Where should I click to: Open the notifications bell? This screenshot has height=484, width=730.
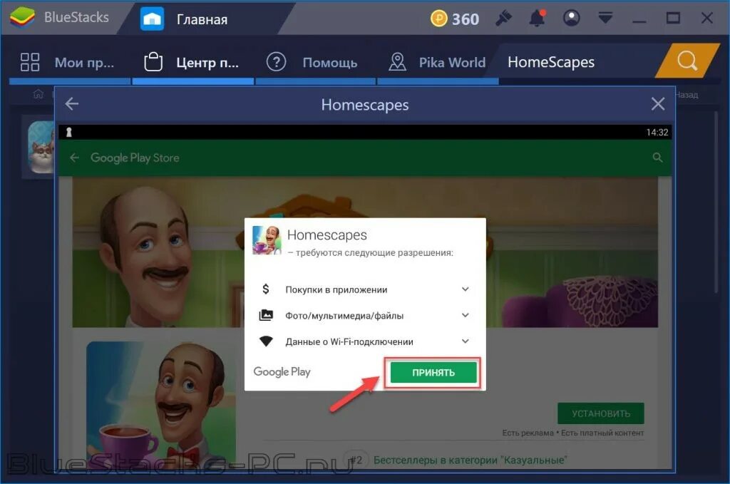click(x=538, y=18)
